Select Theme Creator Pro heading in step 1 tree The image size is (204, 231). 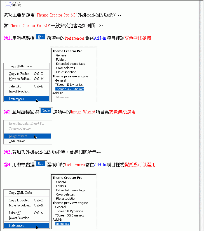pos(67,51)
